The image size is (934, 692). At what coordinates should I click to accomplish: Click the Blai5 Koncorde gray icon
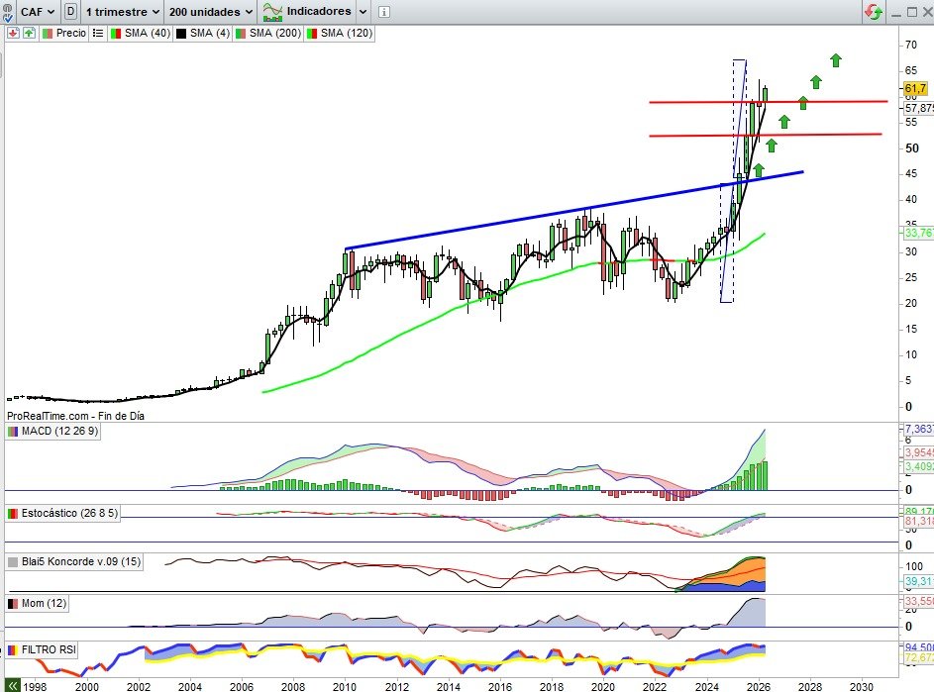(13, 562)
